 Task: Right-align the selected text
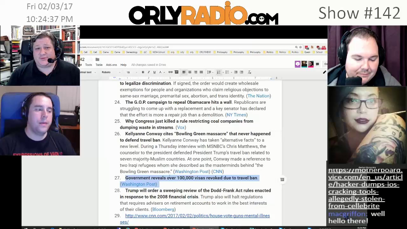coord(196,72)
